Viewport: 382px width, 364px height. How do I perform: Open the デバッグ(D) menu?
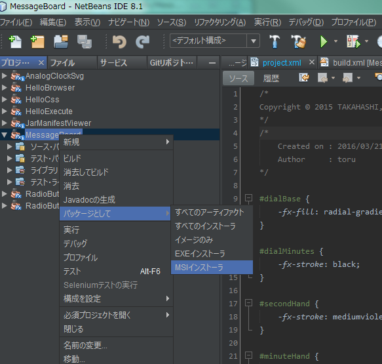tap(306, 22)
